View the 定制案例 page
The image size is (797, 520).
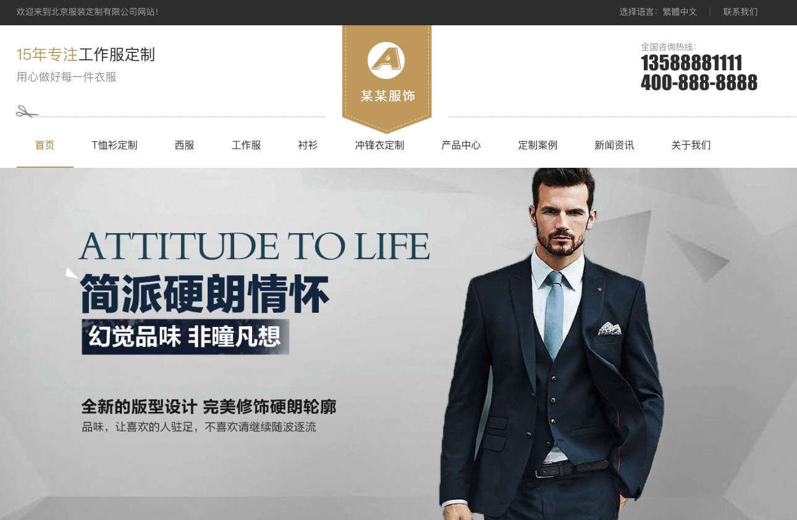click(x=538, y=146)
